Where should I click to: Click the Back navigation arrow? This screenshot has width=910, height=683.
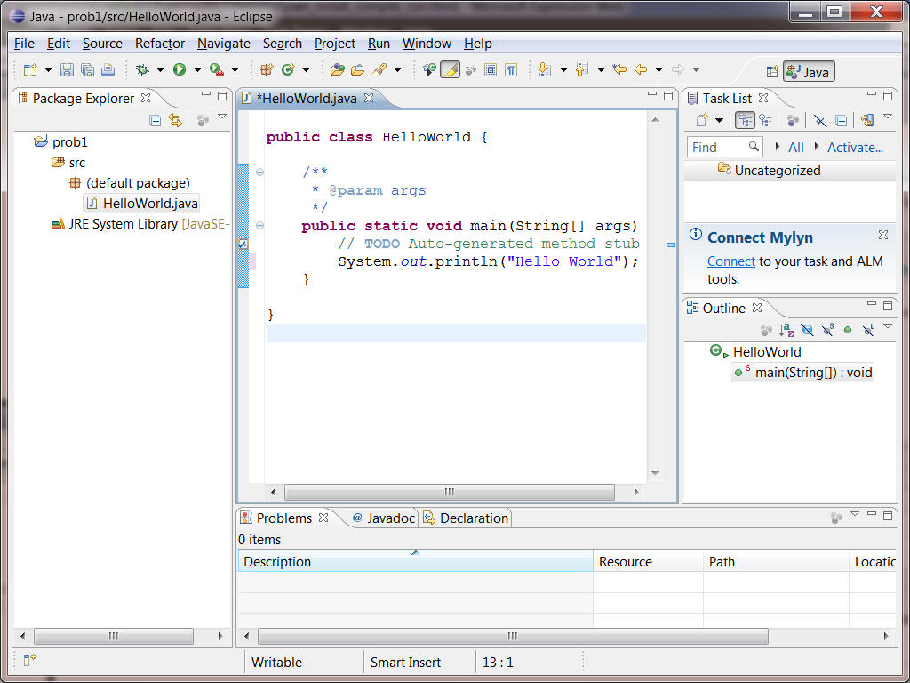[640, 69]
